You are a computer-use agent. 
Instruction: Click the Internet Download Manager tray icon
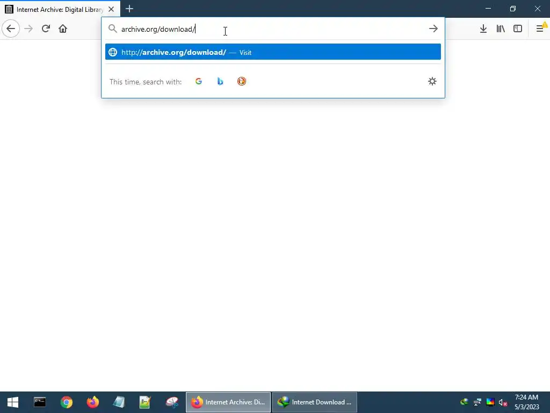click(x=465, y=402)
